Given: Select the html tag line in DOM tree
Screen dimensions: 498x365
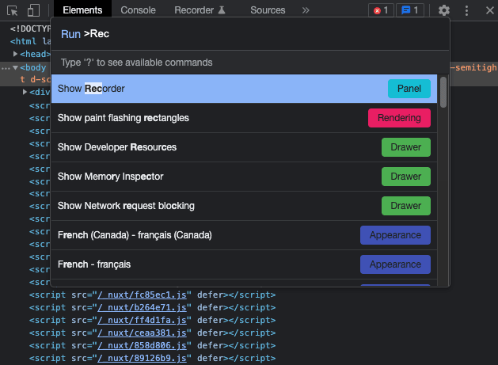Looking at the screenshot, I should [30, 41].
